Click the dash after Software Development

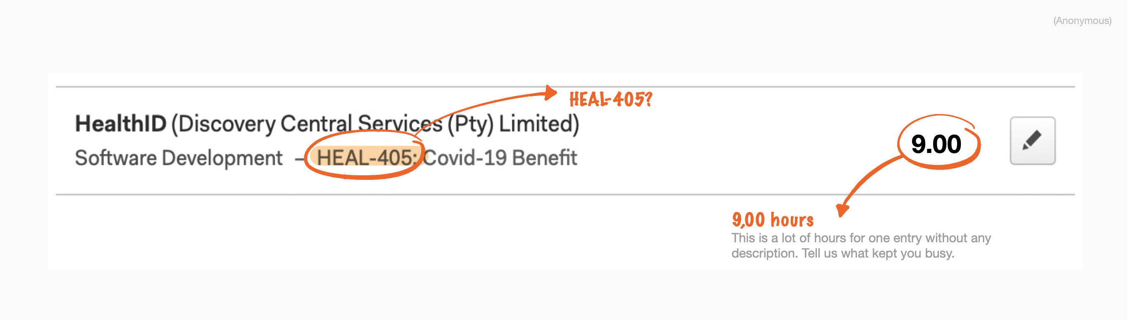(x=299, y=159)
